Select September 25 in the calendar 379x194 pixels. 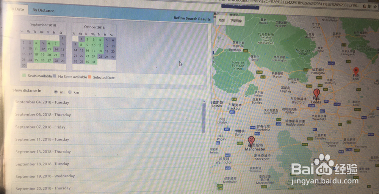(x=36, y=60)
